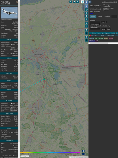Sort the table by Callsign column header
Image resolution: width=118 pixels, height=158 pixels.
coord(94,33)
